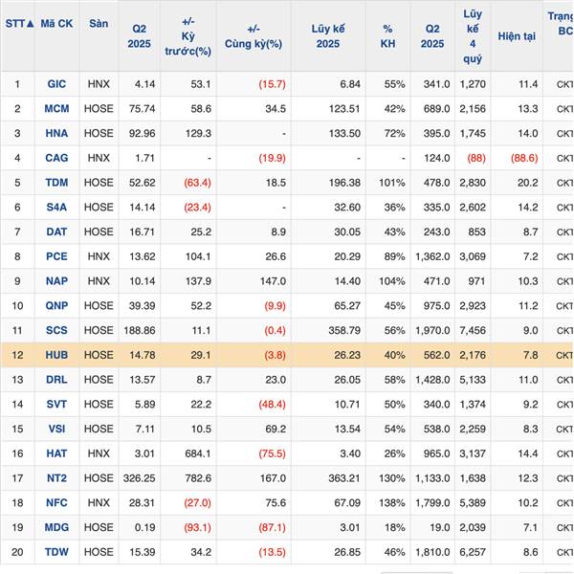Open NT2 stock ticker link
574x574 pixels.
[56, 478]
